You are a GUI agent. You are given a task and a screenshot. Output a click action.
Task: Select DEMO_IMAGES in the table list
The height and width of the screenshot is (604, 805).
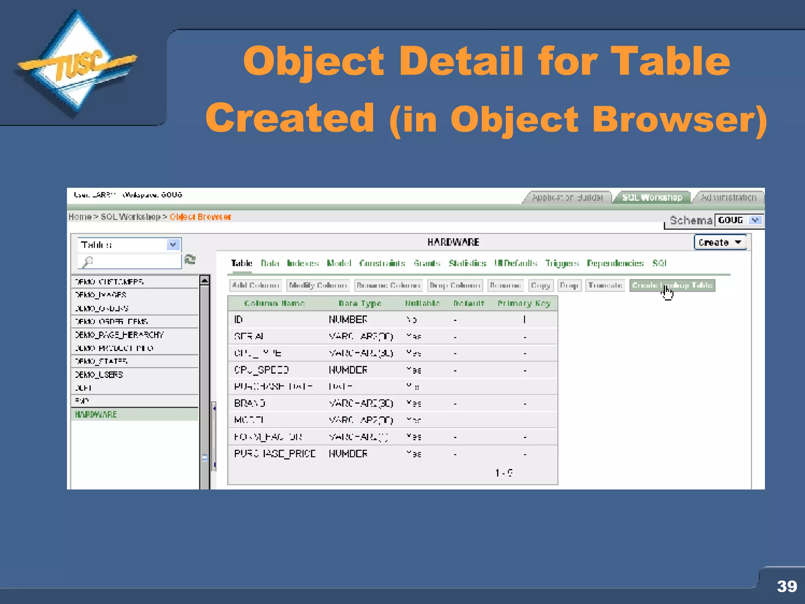135,295
